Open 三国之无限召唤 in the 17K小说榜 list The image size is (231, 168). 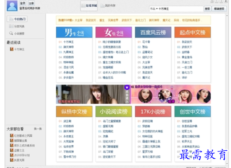pos(151,146)
